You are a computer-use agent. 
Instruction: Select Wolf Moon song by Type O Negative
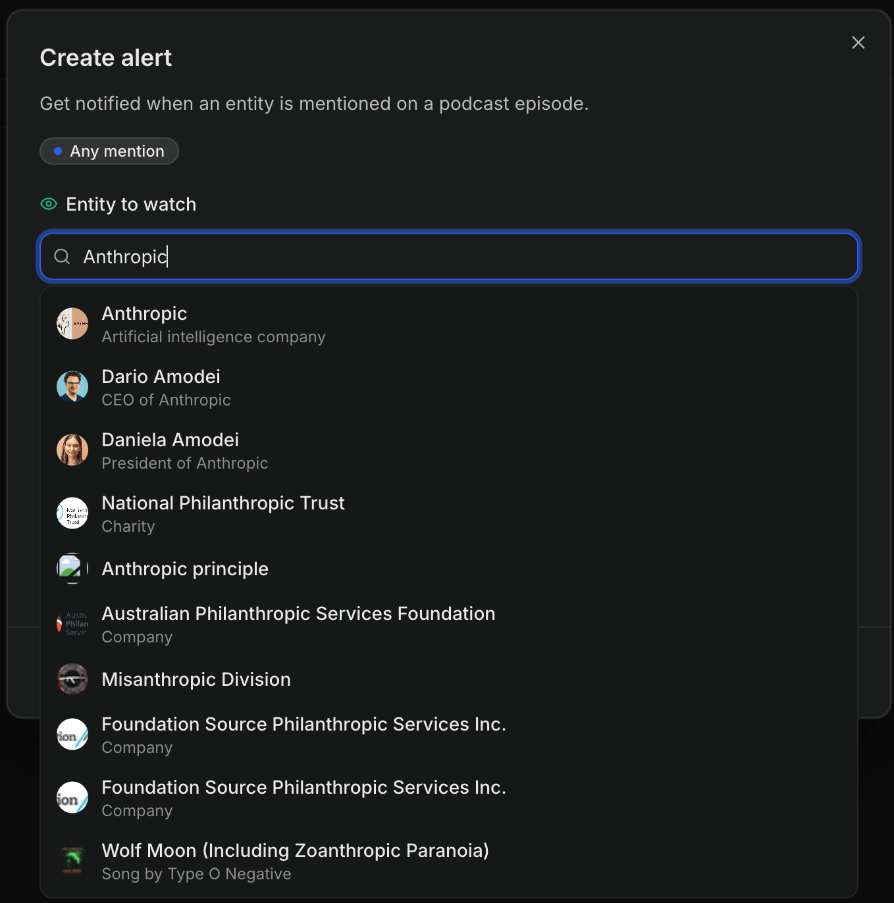point(449,861)
